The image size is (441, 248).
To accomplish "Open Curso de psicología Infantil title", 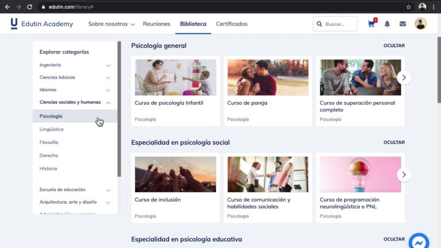I will tap(169, 103).
